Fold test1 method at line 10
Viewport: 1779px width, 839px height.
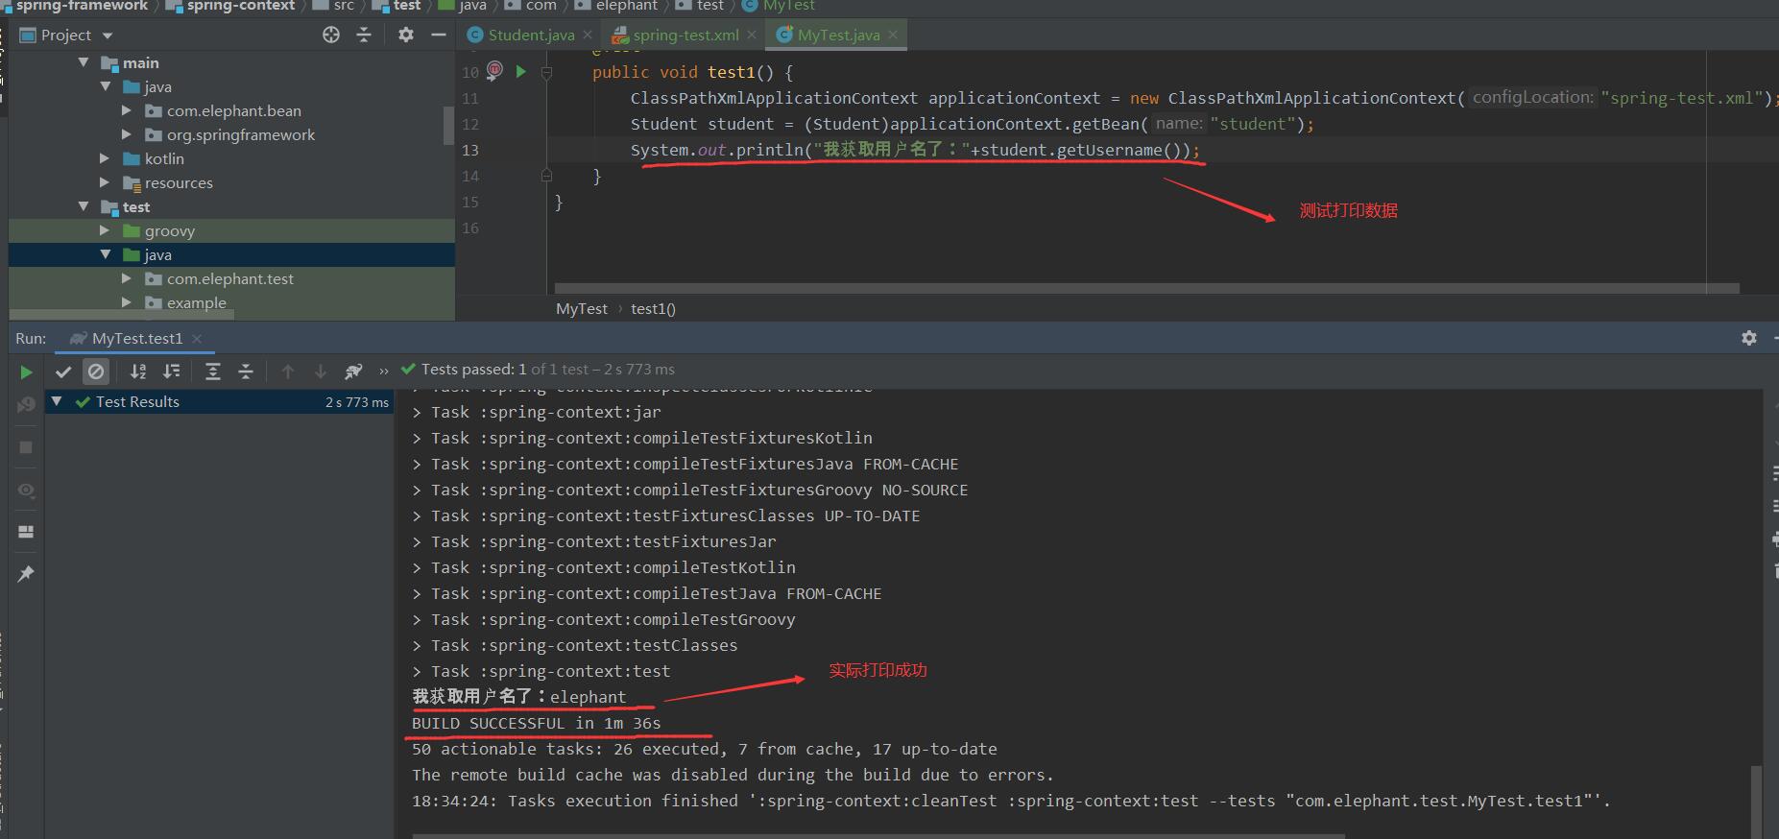click(x=546, y=72)
